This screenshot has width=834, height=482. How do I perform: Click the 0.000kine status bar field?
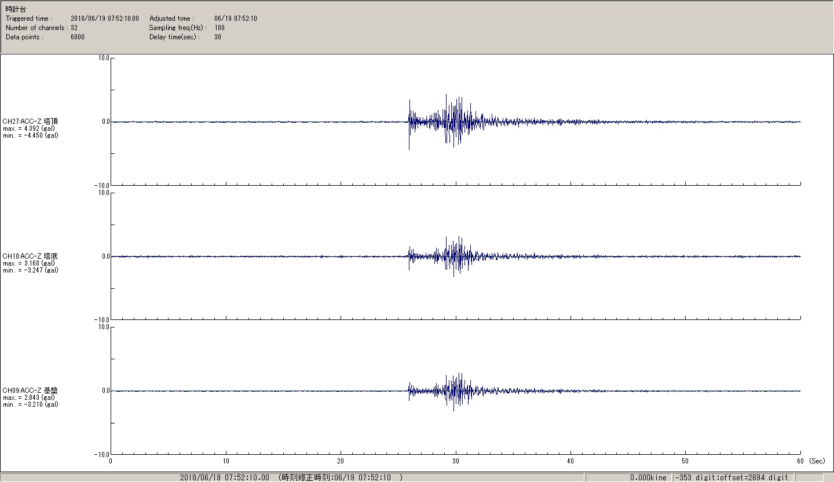click(648, 477)
